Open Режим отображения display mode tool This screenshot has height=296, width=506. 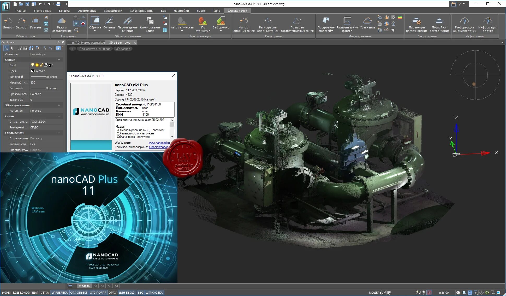[62, 24]
